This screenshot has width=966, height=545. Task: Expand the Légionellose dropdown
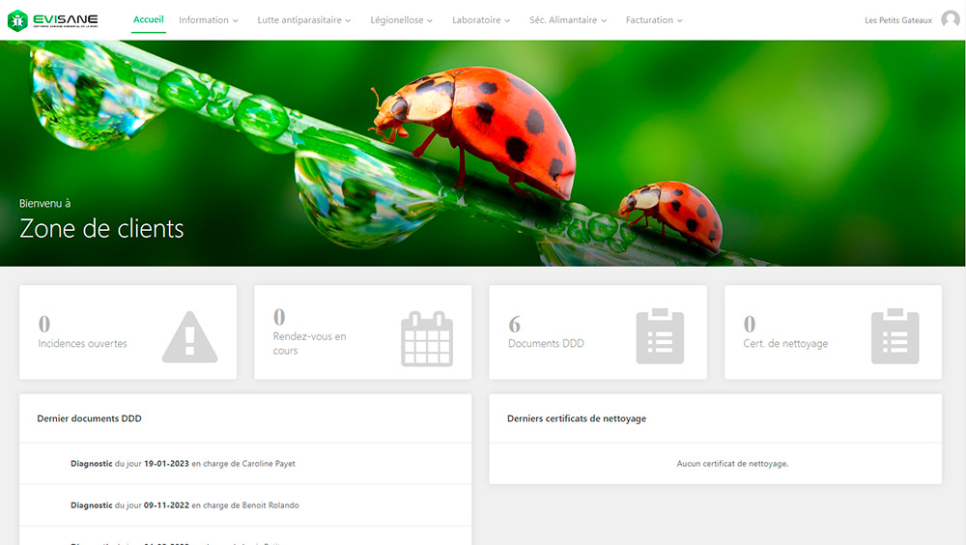click(x=401, y=19)
